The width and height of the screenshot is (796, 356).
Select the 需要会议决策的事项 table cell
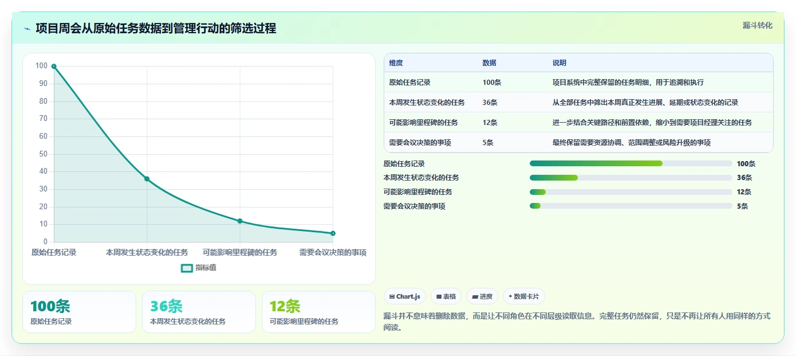point(420,143)
